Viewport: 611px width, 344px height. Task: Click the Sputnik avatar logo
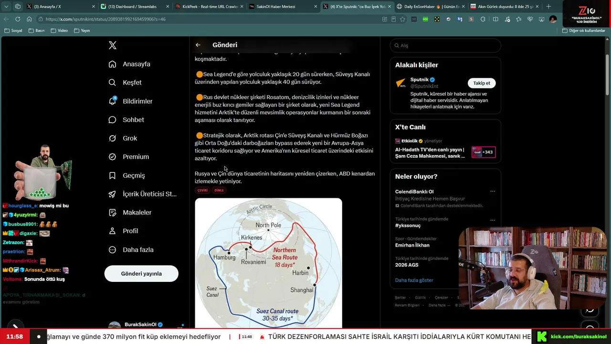pyautogui.click(x=401, y=83)
